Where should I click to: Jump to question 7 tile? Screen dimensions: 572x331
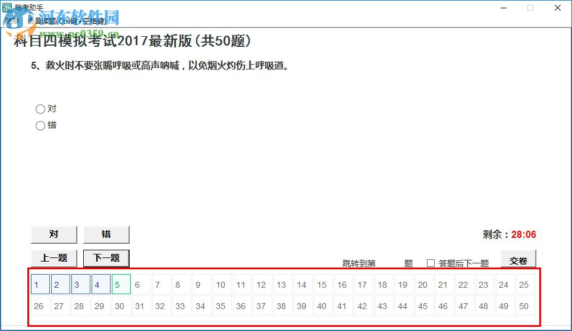click(162, 285)
